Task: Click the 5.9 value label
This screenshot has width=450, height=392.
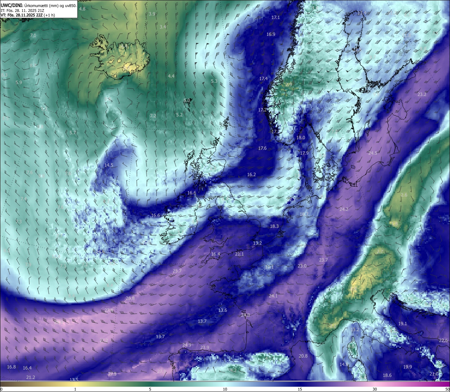Action: click(x=19, y=83)
